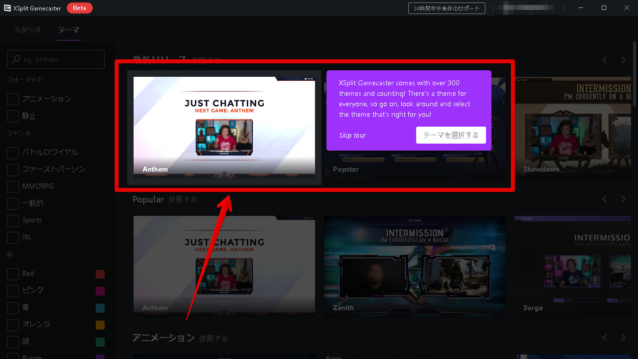Click left chevron in アニメーション row
Viewport: 638px width, 359px height.
point(605,338)
